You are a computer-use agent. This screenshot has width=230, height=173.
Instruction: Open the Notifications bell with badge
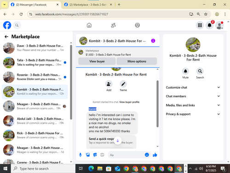(x=210, y=25)
